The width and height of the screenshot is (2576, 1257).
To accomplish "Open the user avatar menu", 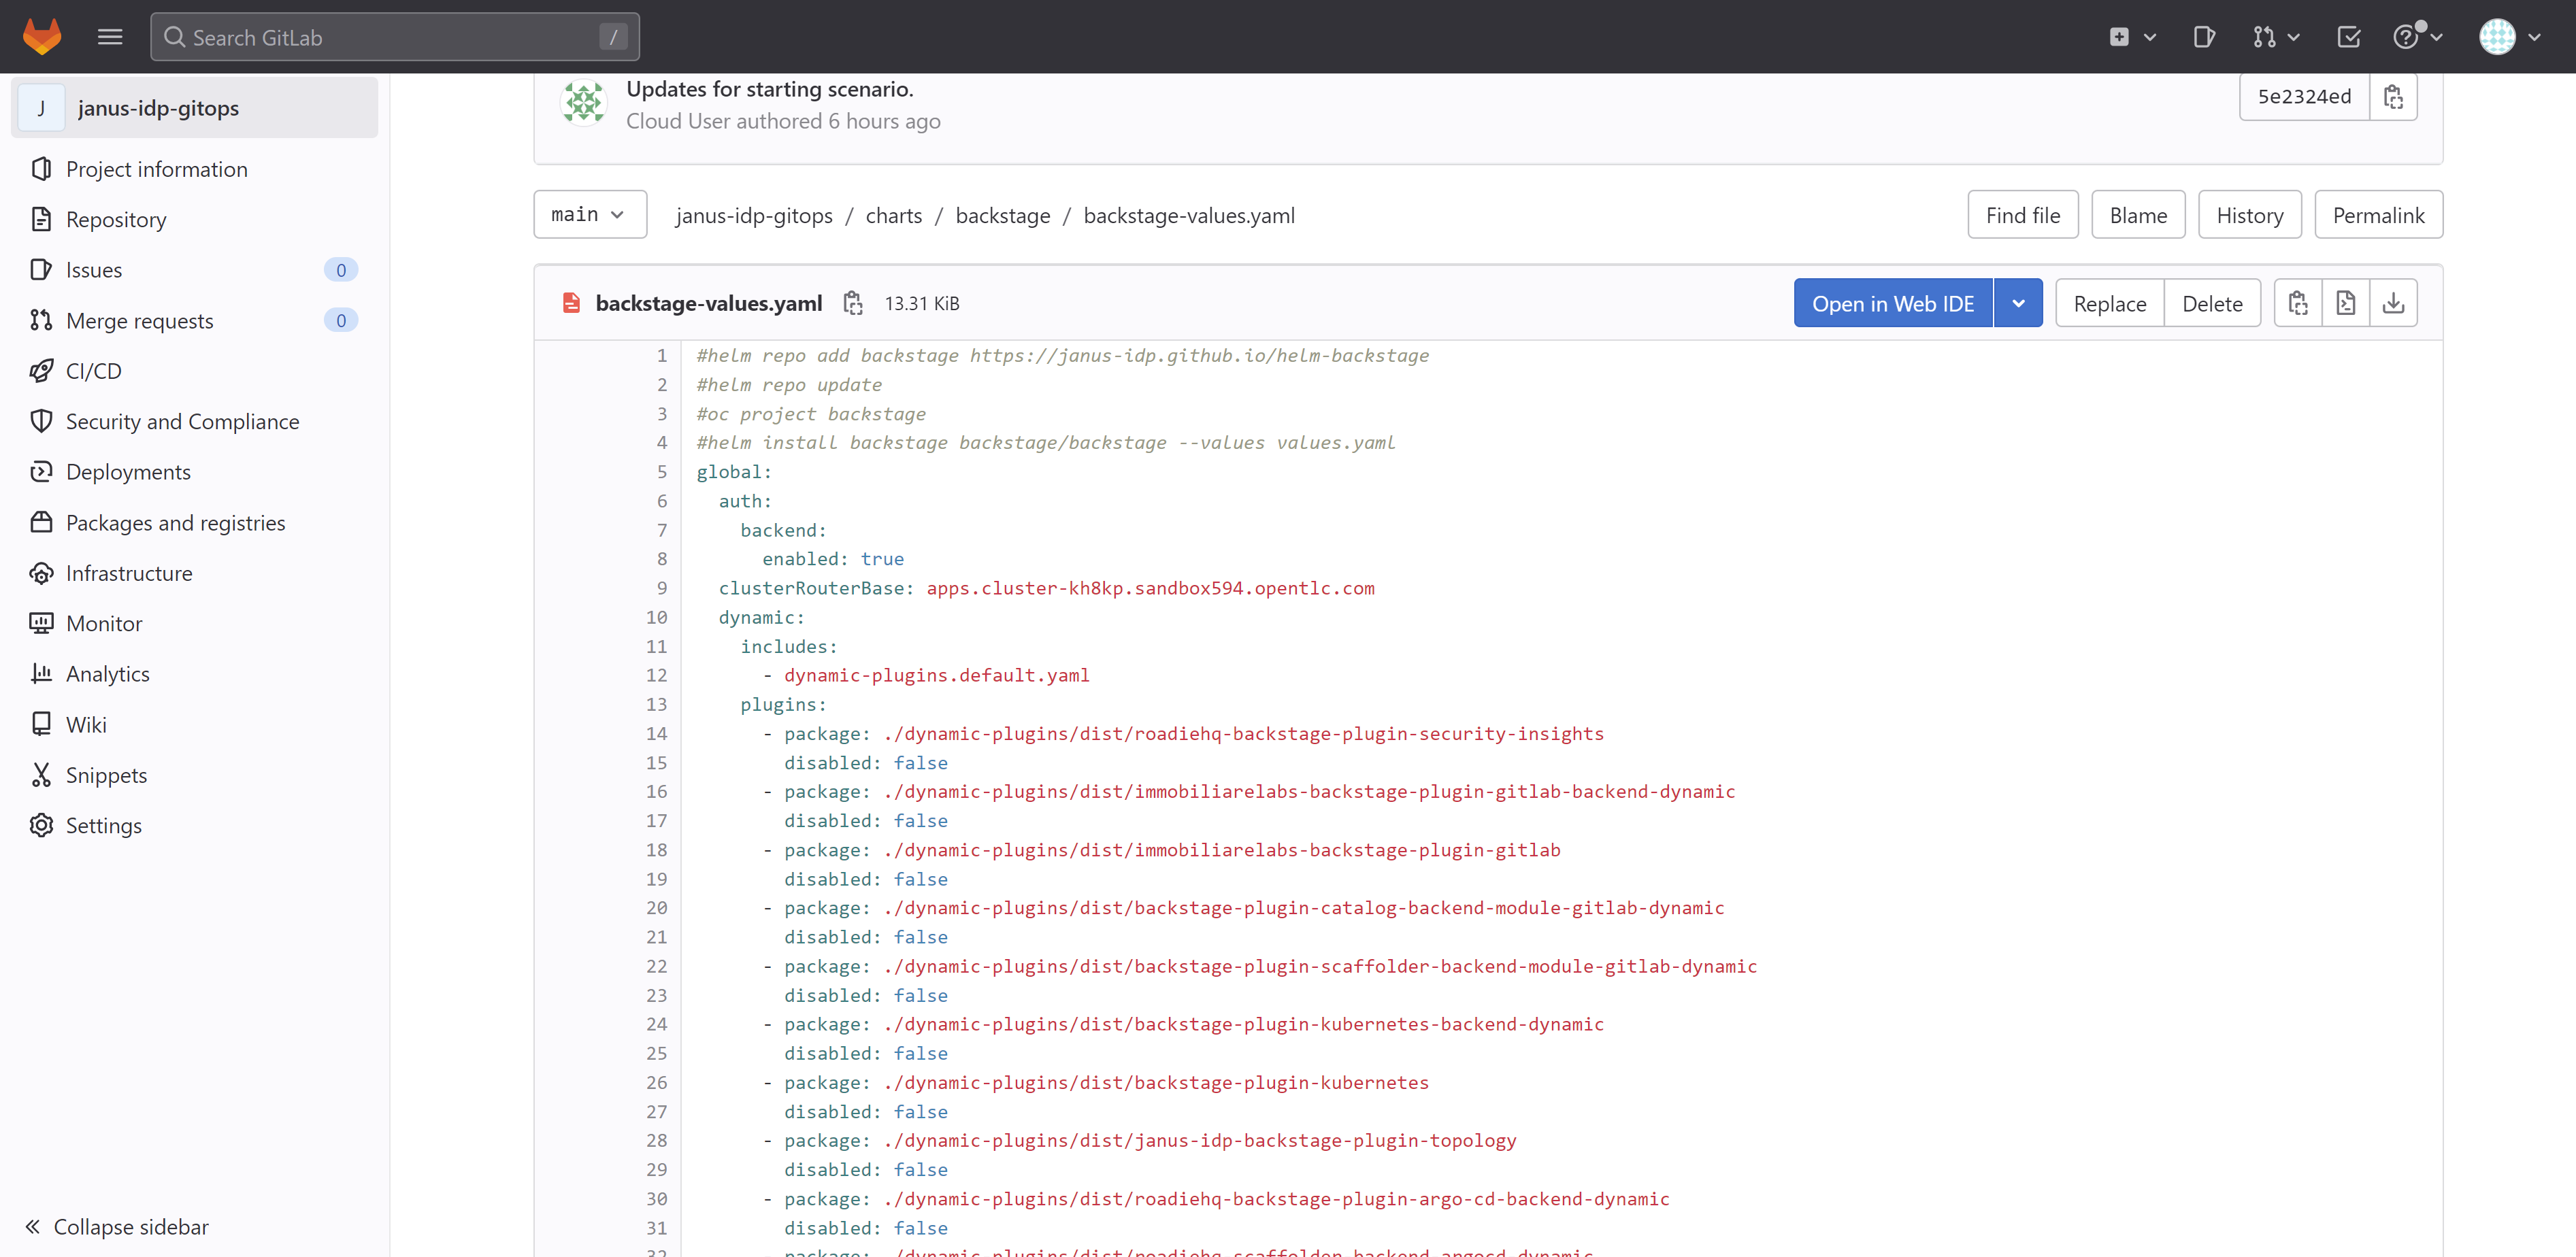I will tap(2508, 37).
